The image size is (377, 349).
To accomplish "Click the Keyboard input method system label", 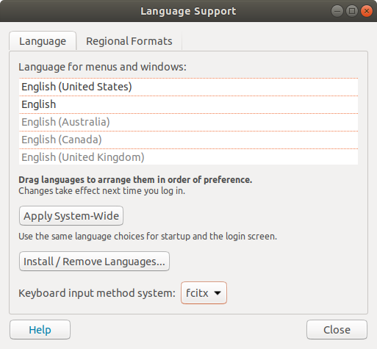I will point(97,293).
